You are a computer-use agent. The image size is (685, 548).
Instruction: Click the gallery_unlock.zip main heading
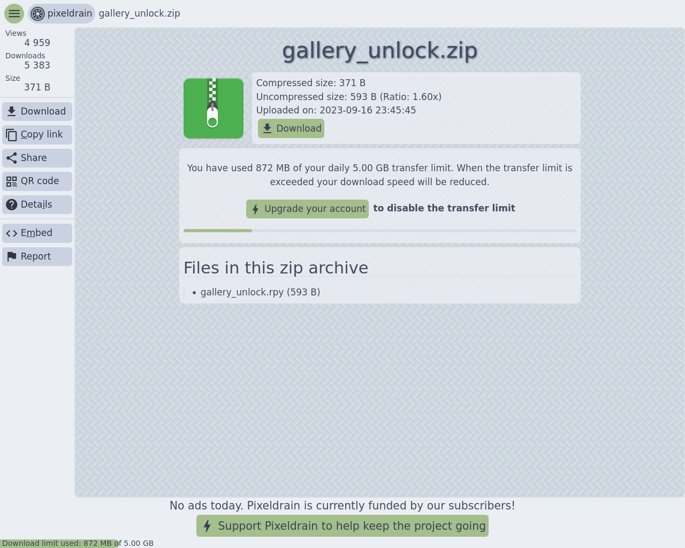click(379, 51)
